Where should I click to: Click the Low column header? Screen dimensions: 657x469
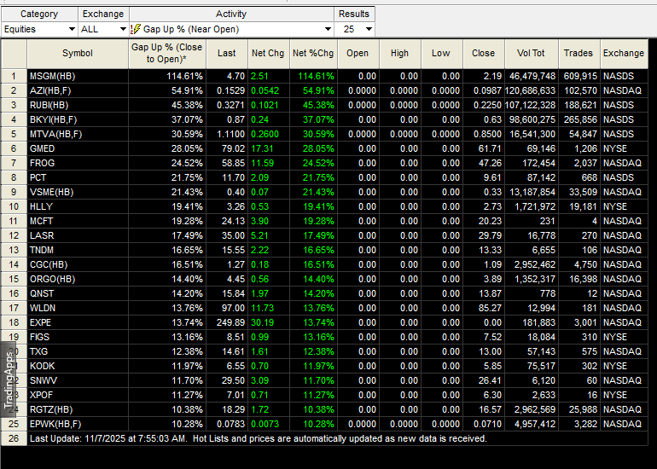(441, 54)
